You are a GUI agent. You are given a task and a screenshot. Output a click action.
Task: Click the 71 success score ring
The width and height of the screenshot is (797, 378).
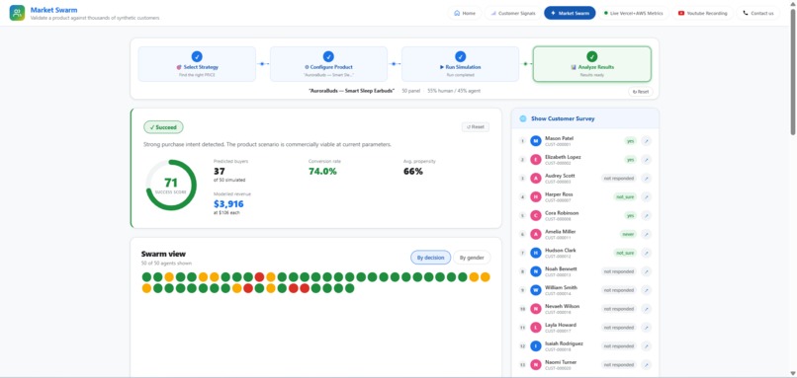click(x=171, y=186)
